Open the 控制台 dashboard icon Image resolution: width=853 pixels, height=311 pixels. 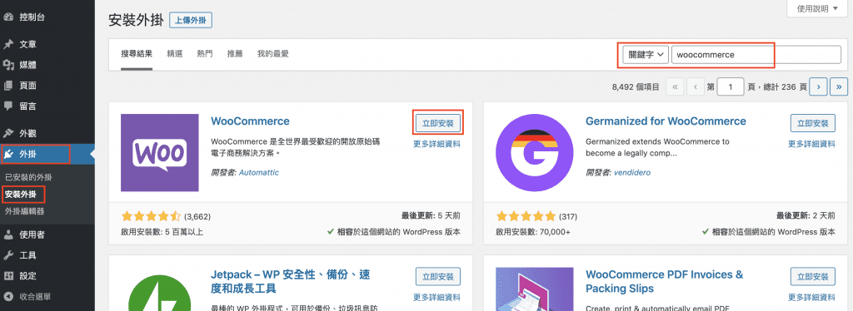pyautogui.click(x=8, y=17)
